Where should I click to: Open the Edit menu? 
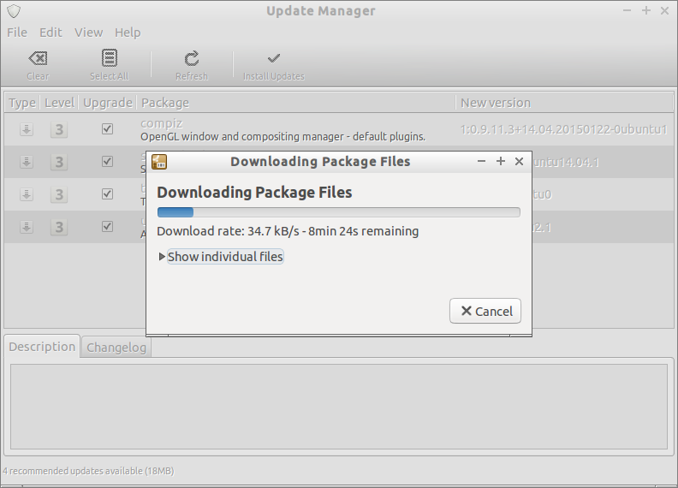pyautogui.click(x=51, y=33)
